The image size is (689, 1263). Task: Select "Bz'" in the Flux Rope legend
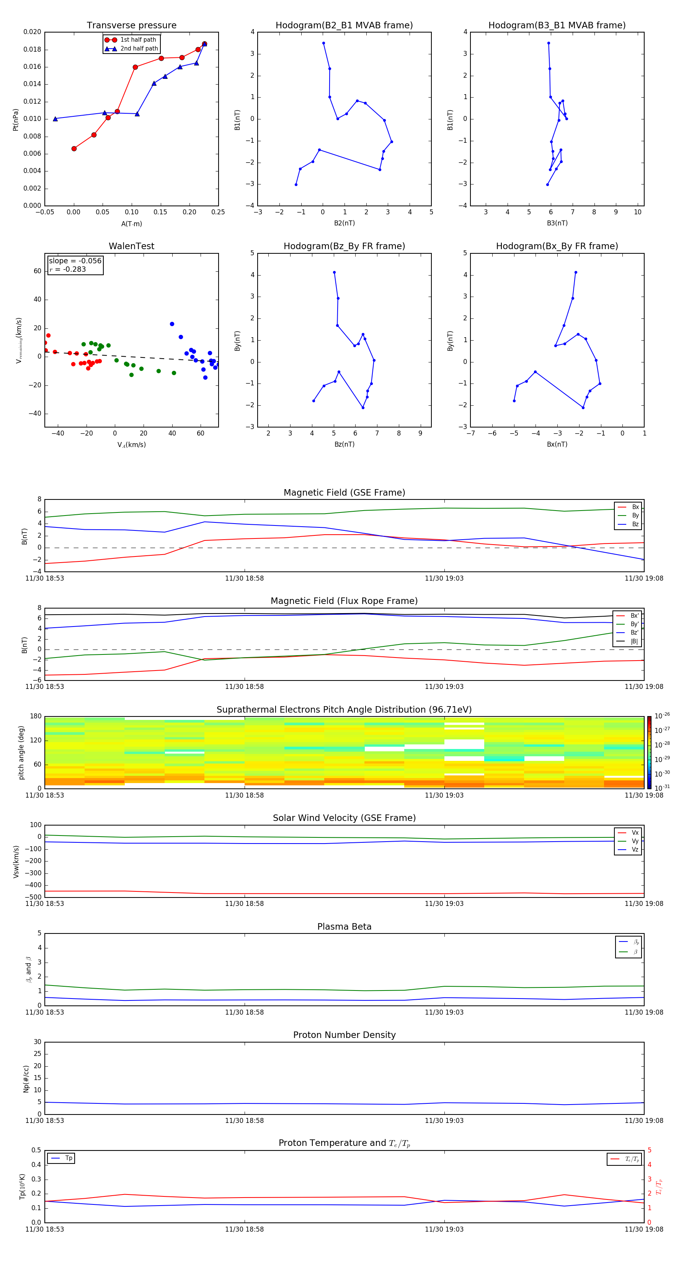click(x=628, y=633)
